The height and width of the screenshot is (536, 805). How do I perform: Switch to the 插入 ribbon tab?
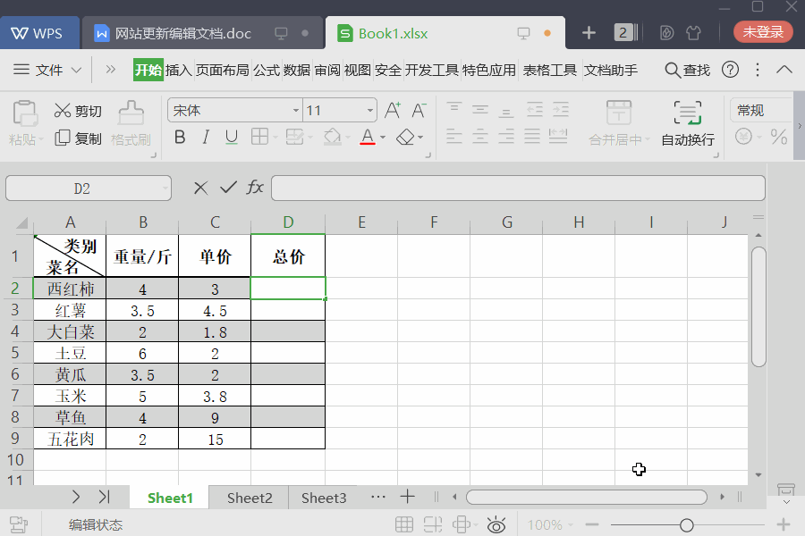178,70
